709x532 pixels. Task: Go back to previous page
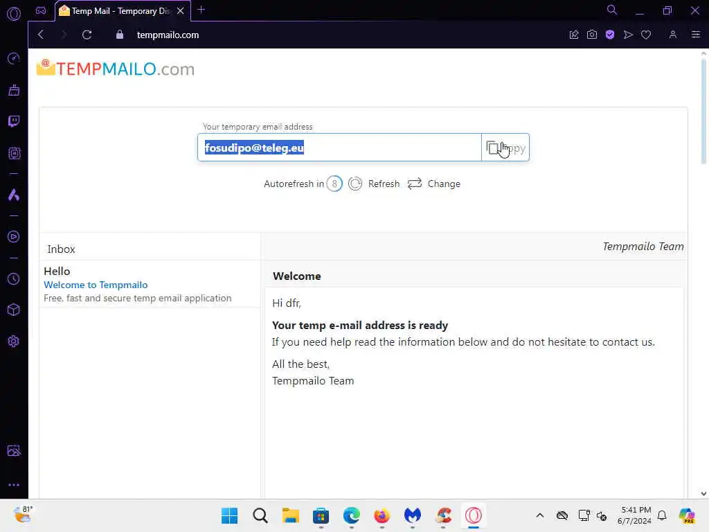[x=41, y=35]
